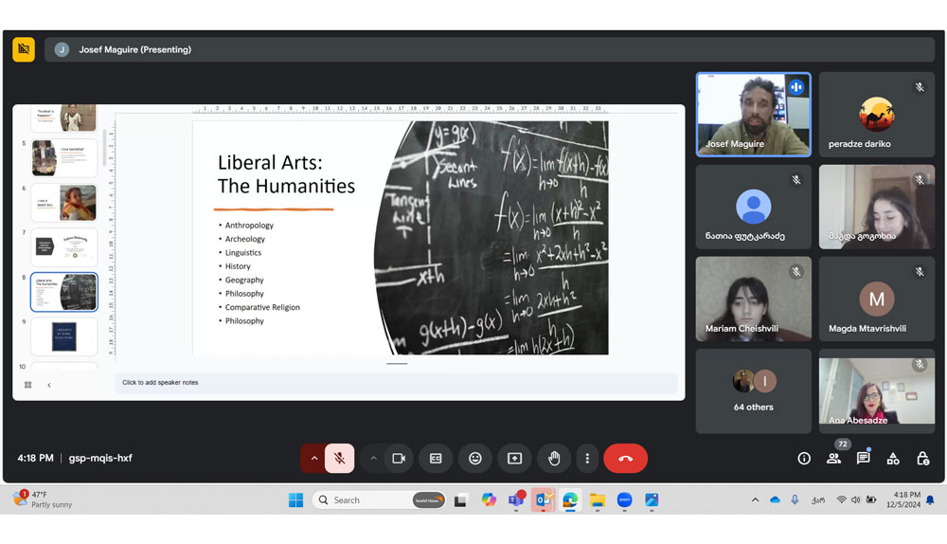Open the three-dot more options menu

coord(587,459)
